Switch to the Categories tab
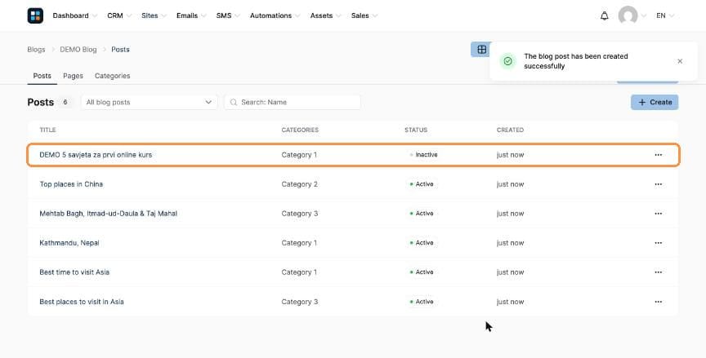Image resolution: width=706 pixels, height=358 pixels. coord(112,76)
